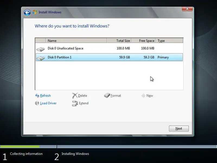Close the Install Windows dialog
Image resolution: width=217 pixels, height=163 pixels.
click(x=187, y=9)
